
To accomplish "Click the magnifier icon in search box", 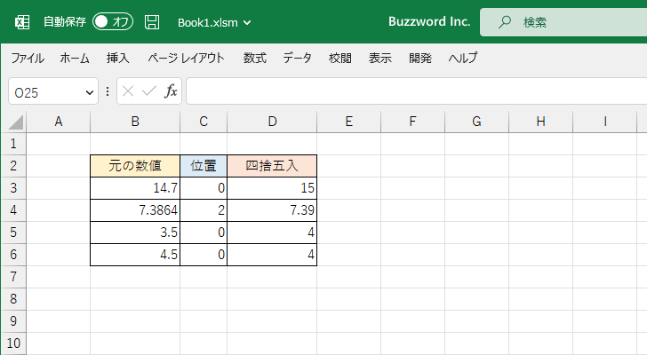I will coord(504,22).
